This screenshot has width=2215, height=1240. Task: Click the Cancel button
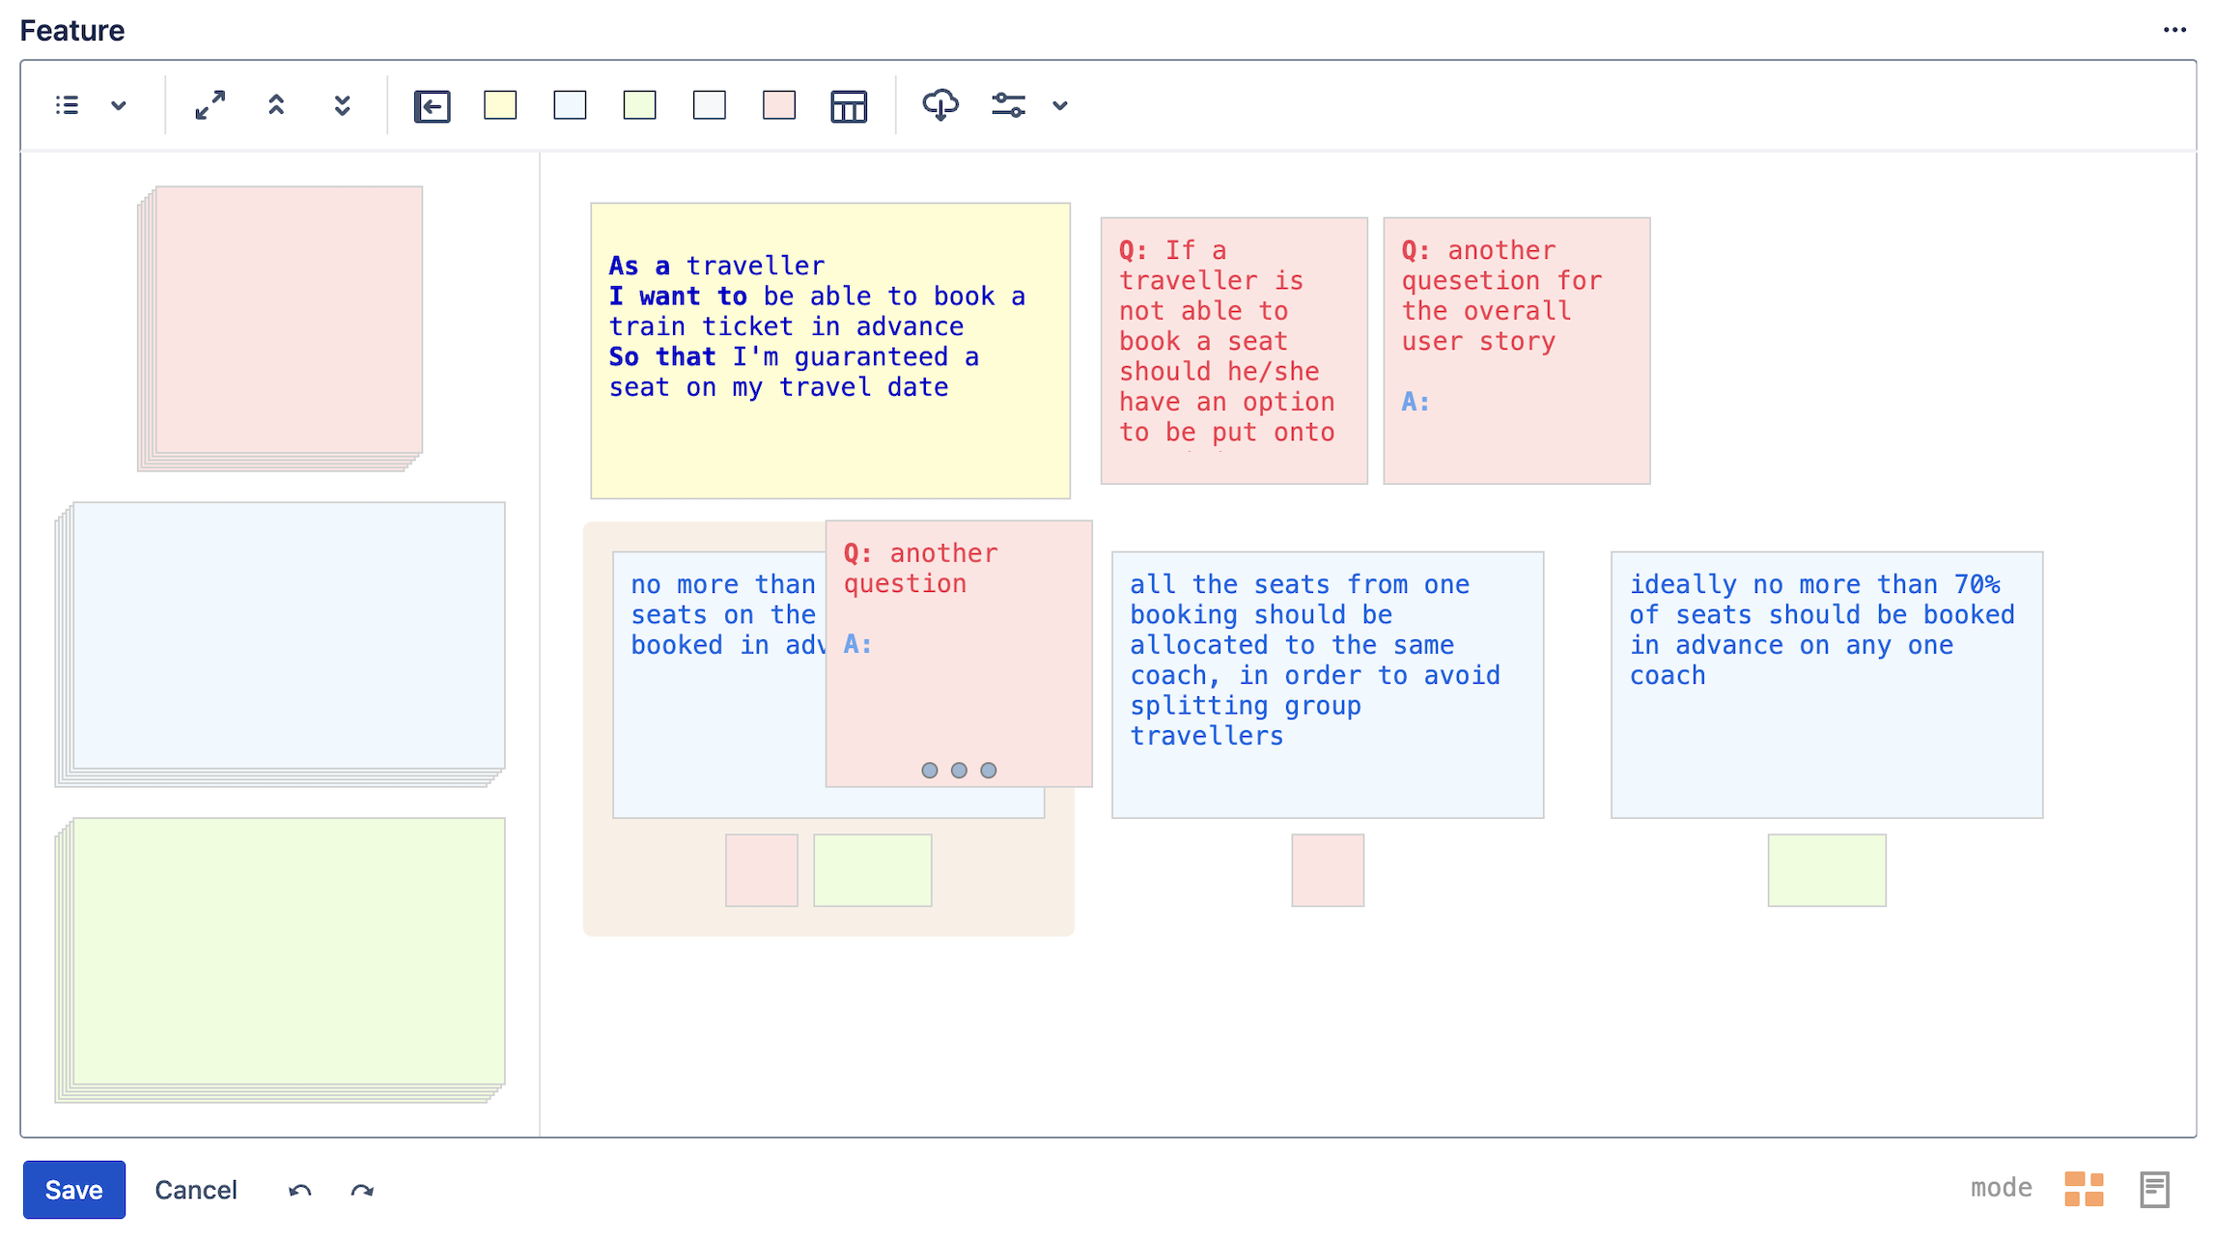pyautogui.click(x=196, y=1190)
